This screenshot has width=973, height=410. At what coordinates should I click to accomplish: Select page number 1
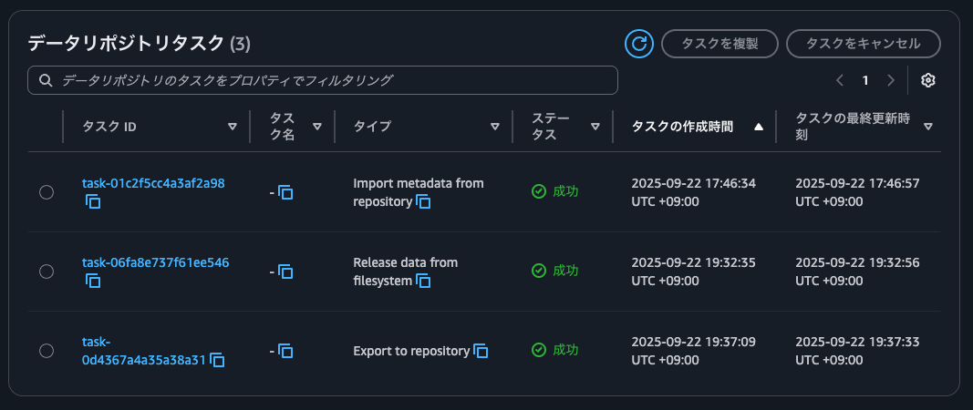[x=865, y=80]
